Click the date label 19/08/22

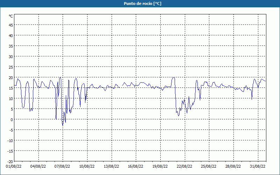pyautogui.click(x=160, y=167)
